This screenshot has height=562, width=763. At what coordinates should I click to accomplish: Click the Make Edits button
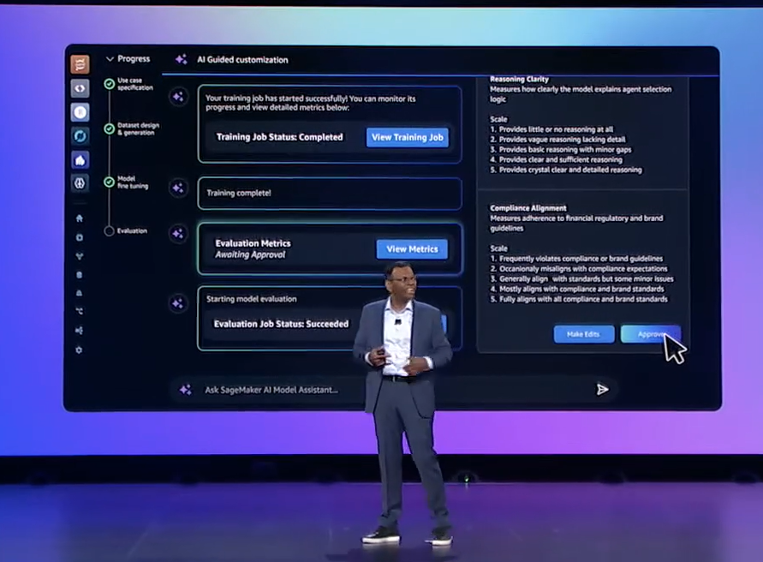tap(583, 334)
